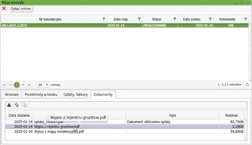This screenshot has height=145, width=252.
Task: Click the deselect all documents icon
Action: click(24, 105)
